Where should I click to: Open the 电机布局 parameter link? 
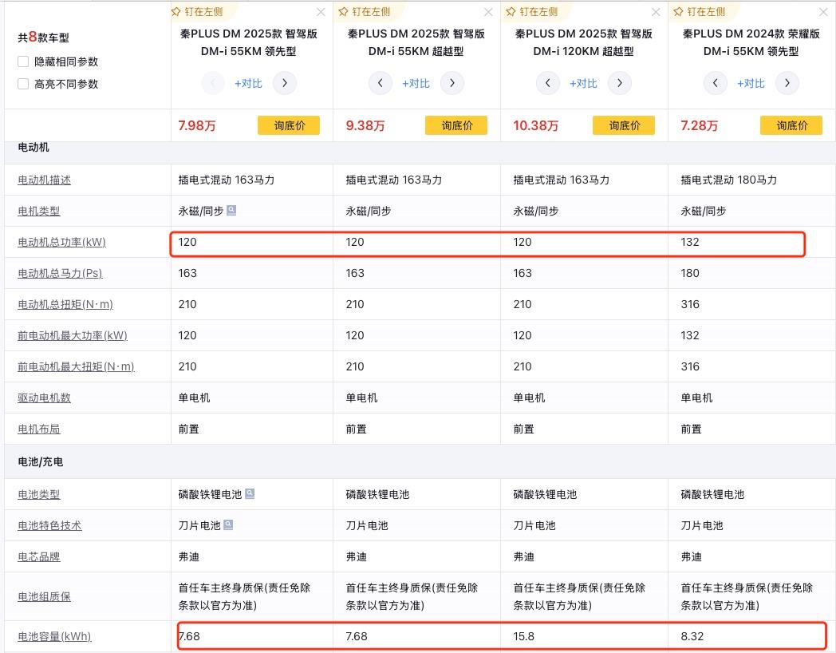click(39, 429)
